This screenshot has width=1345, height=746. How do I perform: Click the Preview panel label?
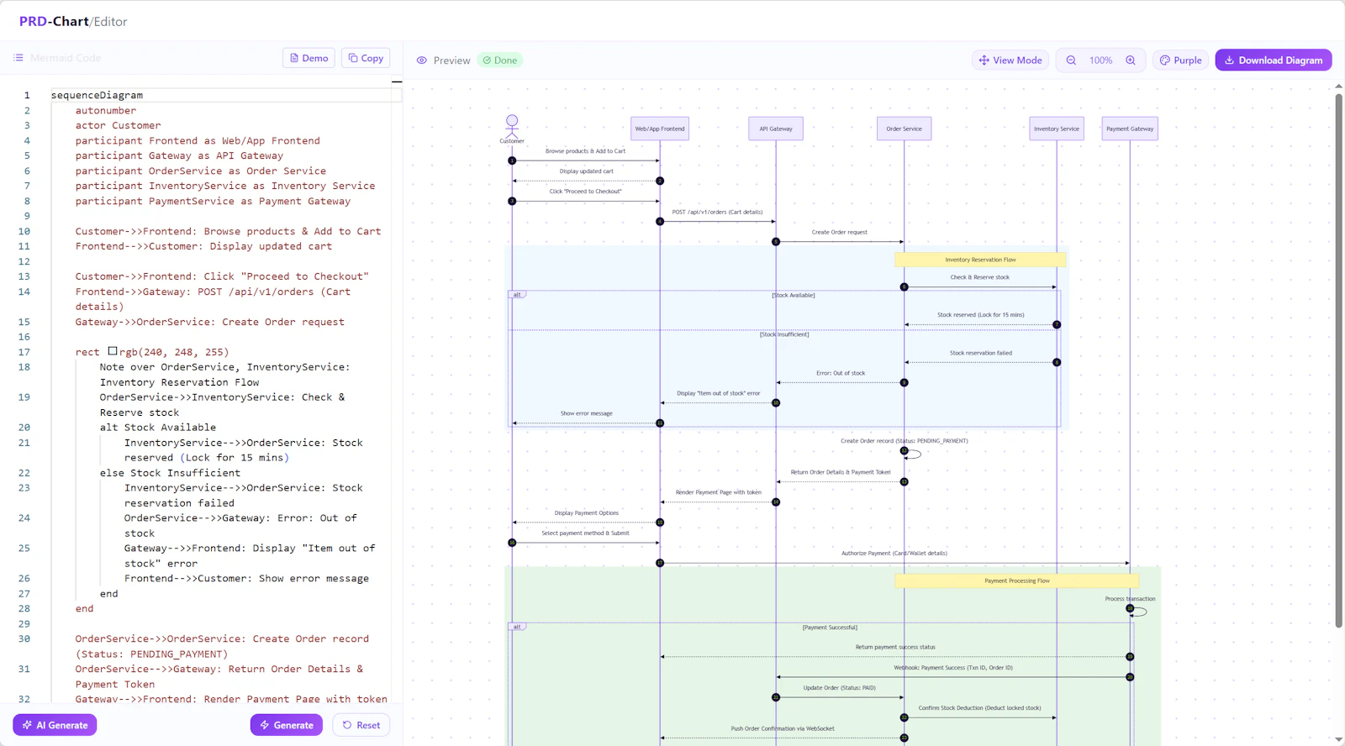click(451, 60)
